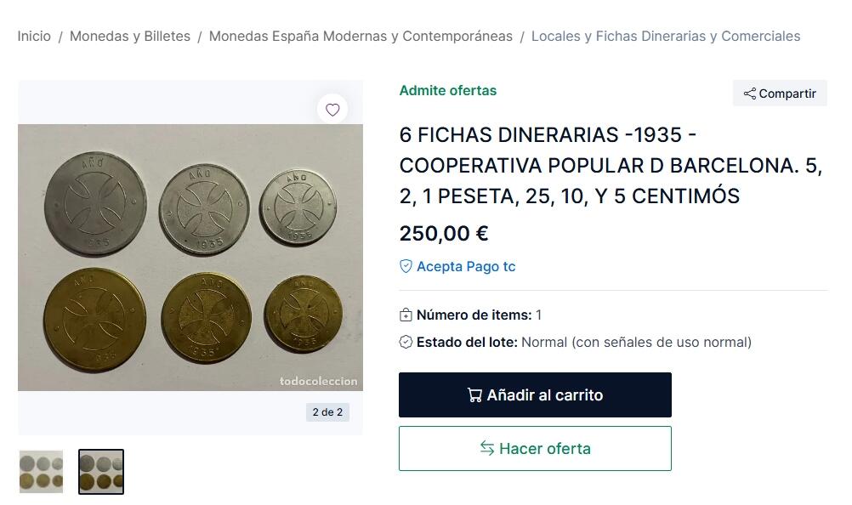Click the 2 de 2 image counter
Image resolution: width=852 pixels, height=505 pixels.
click(x=327, y=412)
